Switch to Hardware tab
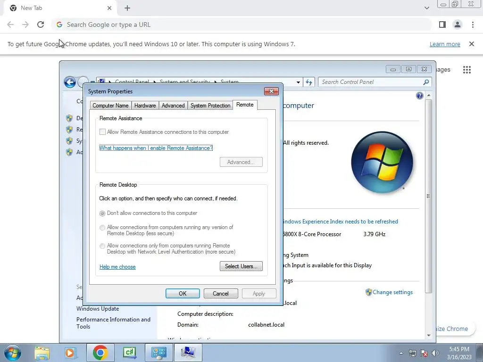The image size is (483, 362). tap(145, 106)
